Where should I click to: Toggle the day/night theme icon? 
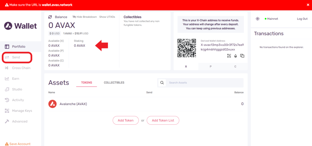(257, 19)
